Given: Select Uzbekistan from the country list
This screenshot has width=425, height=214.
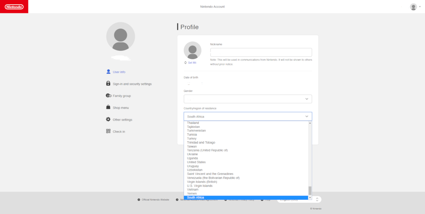Looking at the screenshot, I should click(246, 170).
